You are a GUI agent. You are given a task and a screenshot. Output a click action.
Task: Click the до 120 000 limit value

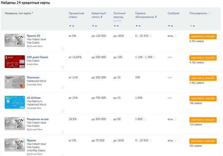[99, 36]
